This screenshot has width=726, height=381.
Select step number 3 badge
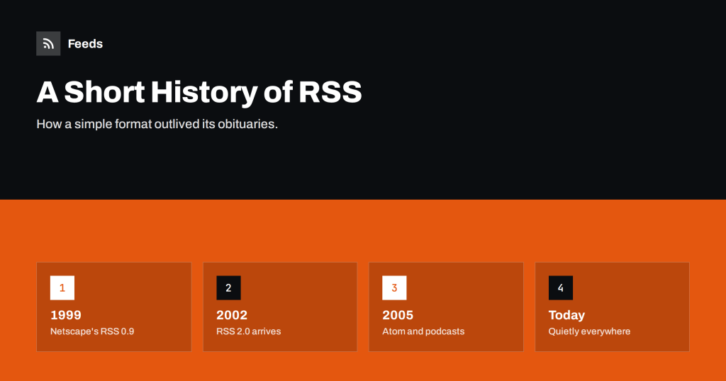point(394,288)
